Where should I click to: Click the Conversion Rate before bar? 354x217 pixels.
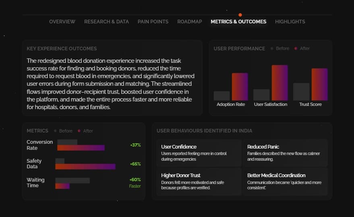[67, 142]
